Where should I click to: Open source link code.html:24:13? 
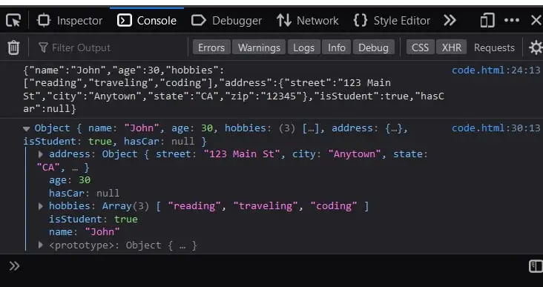[496, 70]
